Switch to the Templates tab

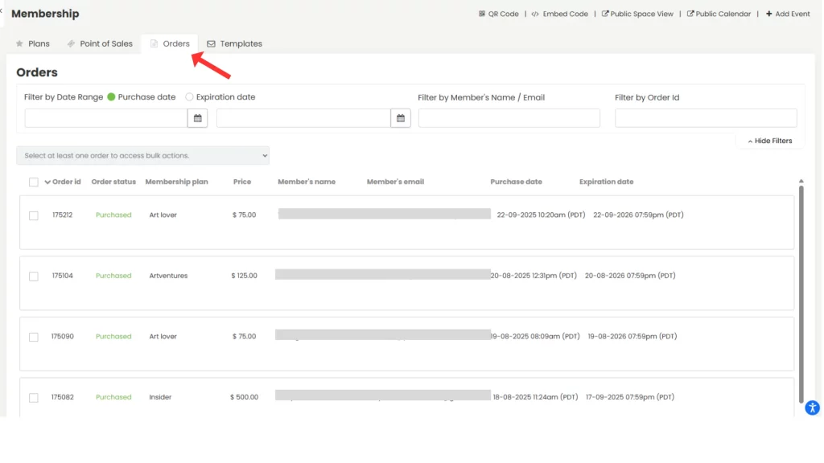[x=234, y=44]
